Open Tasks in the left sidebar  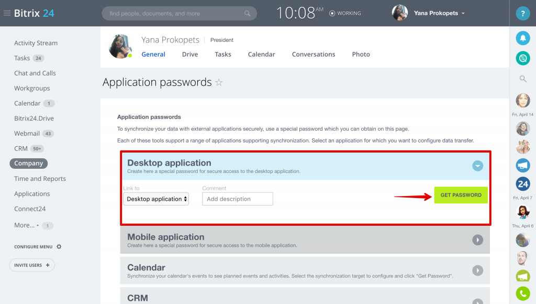(22, 58)
